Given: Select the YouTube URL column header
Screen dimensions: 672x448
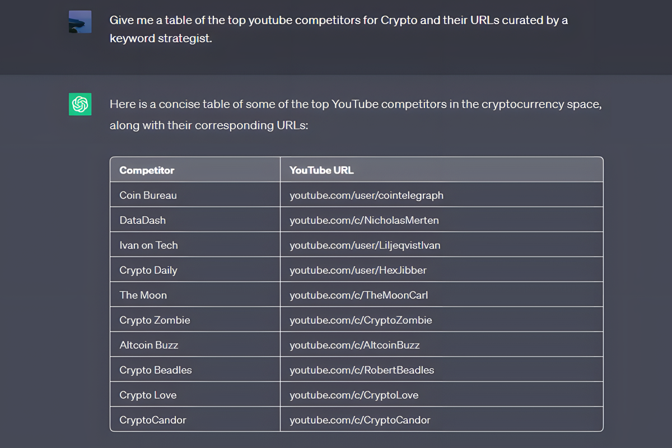Looking at the screenshot, I should point(321,170).
